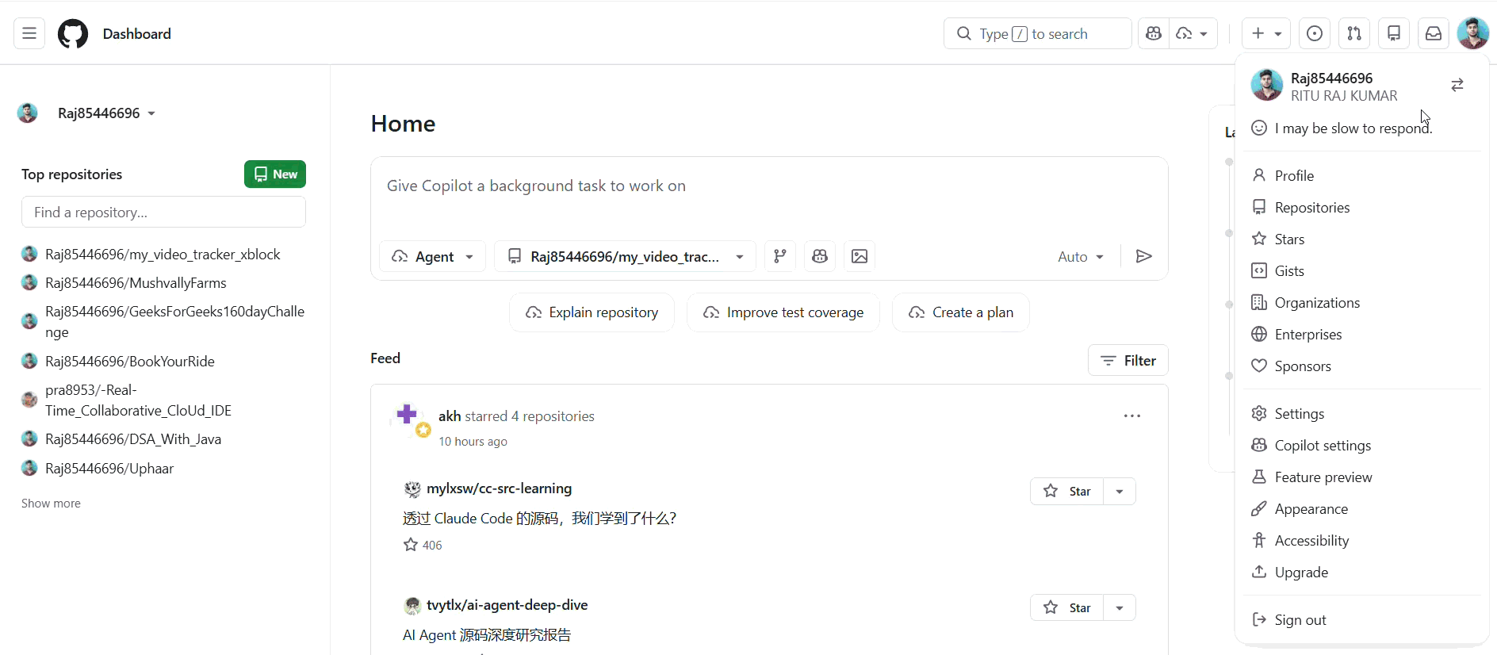Open Notifications inbox icon
Screen dimensions: 1497x655
click(x=1434, y=33)
